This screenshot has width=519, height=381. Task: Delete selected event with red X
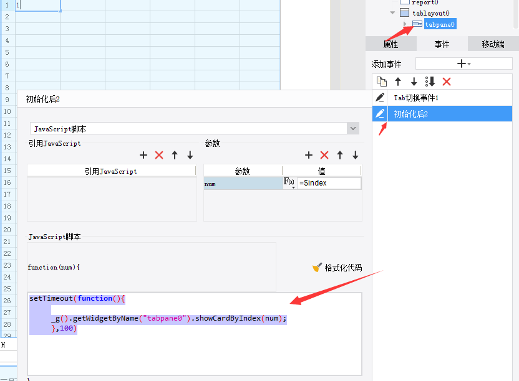tap(447, 82)
